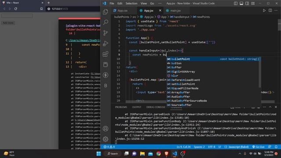Open a new browser tab with plus
The width and height of the screenshot is (281, 158).
[49, 3]
